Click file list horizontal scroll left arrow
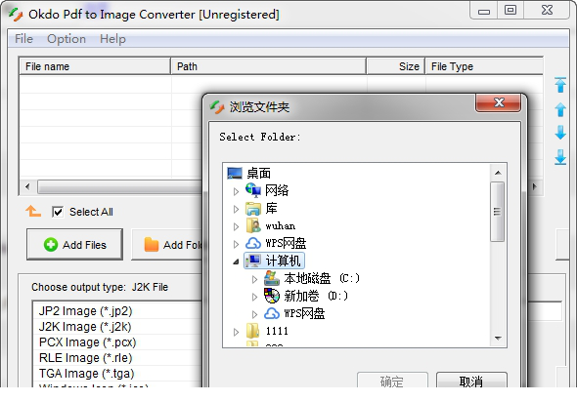The width and height of the screenshot is (577, 402). [x=27, y=186]
